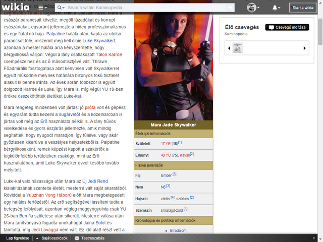The image size is (323, 242).
Task: Jump to reference [4] after vörös
Action: (173, 198)
